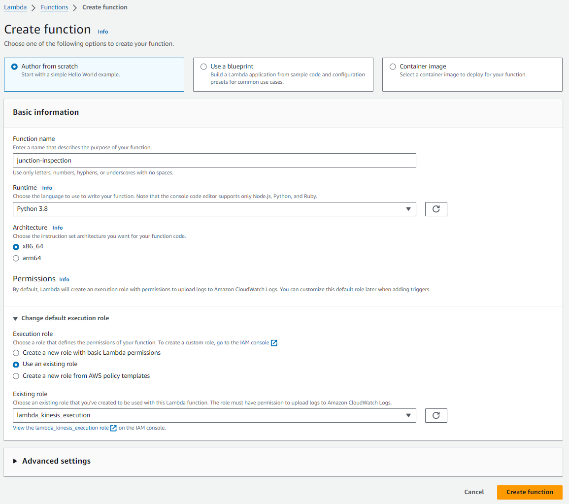Click the Info link beside Permissions

64,279
